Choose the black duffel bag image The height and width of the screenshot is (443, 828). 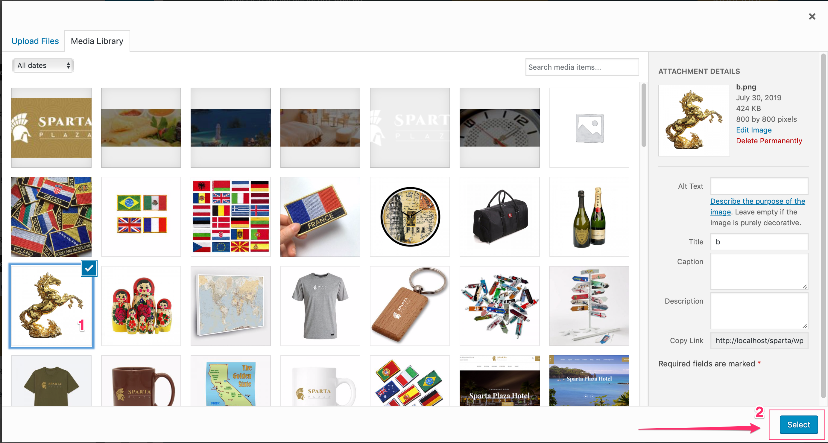[x=499, y=217]
